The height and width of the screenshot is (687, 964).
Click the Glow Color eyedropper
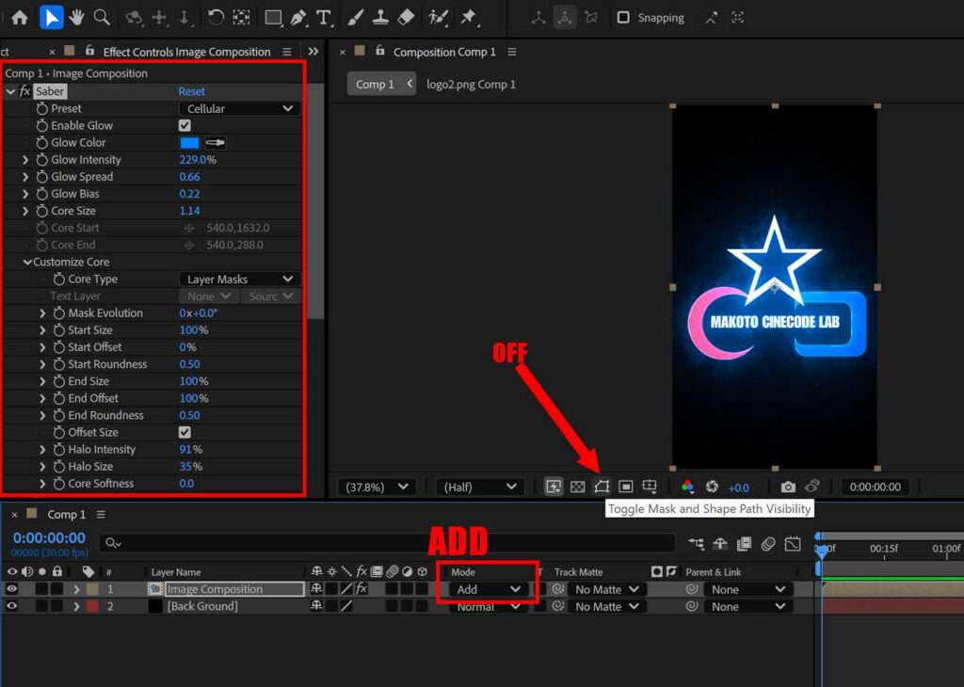click(x=215, y=142)
